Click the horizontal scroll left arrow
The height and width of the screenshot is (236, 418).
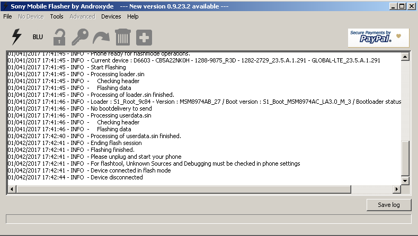12,189
